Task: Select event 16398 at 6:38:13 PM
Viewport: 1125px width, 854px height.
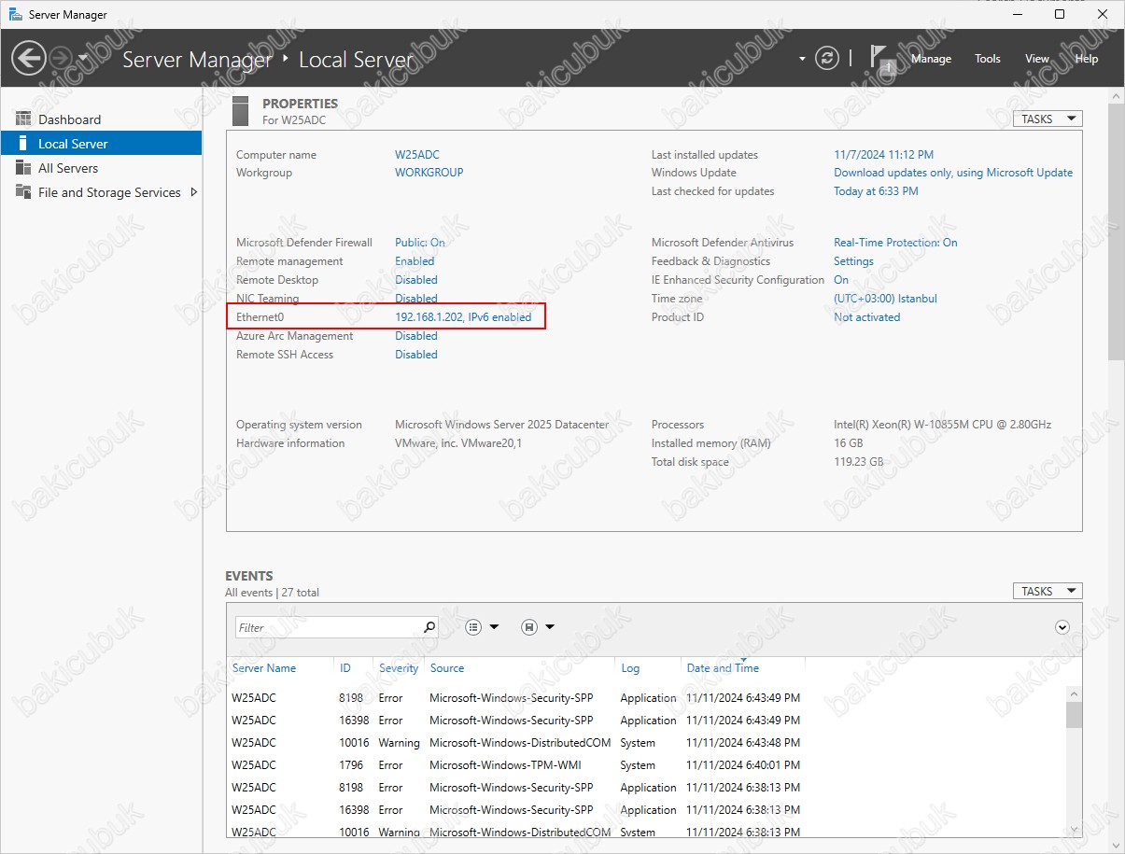Action: [646, 810]
